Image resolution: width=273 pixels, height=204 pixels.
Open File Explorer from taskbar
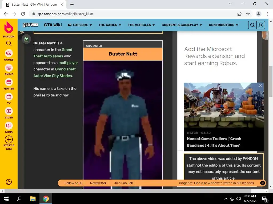33,199
